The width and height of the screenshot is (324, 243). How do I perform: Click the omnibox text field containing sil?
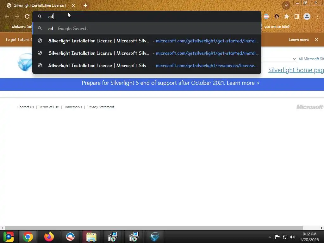(147, 16)
